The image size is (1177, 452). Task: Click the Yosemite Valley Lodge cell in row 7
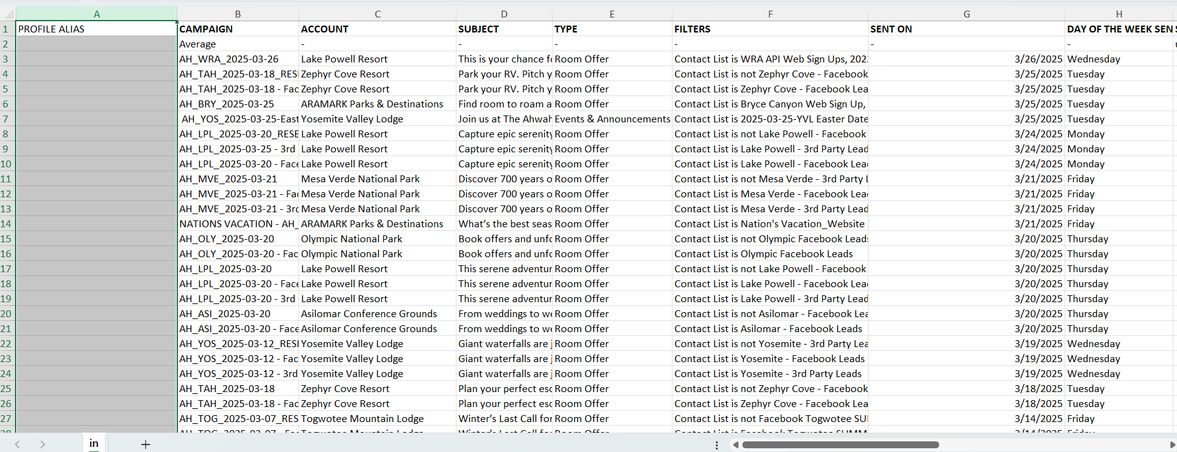[x=378, y=119]
